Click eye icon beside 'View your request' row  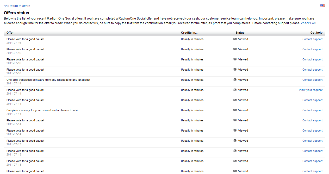pos(235,90)
